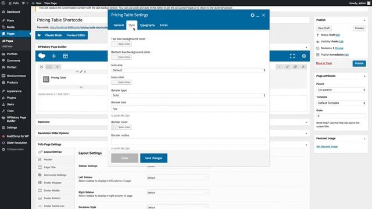The height and width of the screenshot is (209, 372).
Task: Open the Left Sidebar dropdown
Action: click(x=178, y=178)
